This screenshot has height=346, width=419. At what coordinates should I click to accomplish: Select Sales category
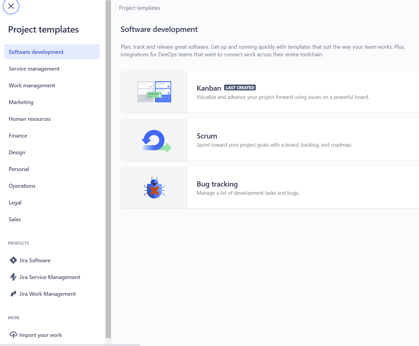pyautogui.click(x=52, y=219)
